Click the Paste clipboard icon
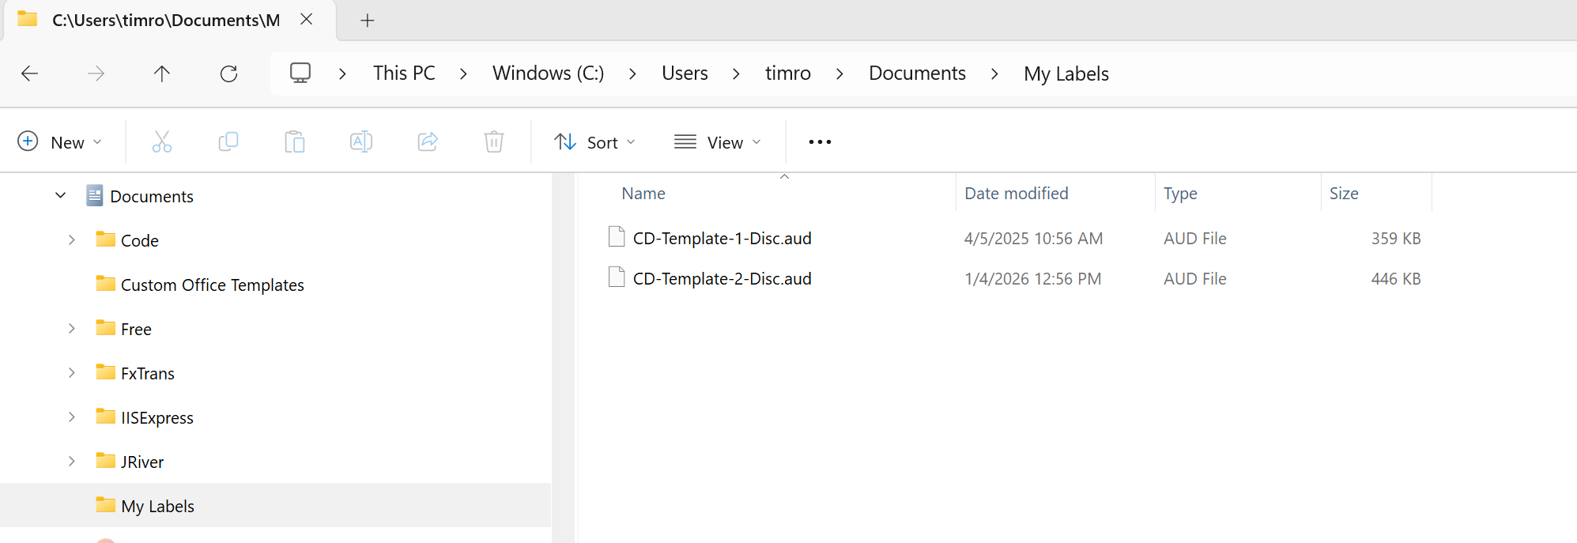The image size is (1577, 543). click(295, 142)
